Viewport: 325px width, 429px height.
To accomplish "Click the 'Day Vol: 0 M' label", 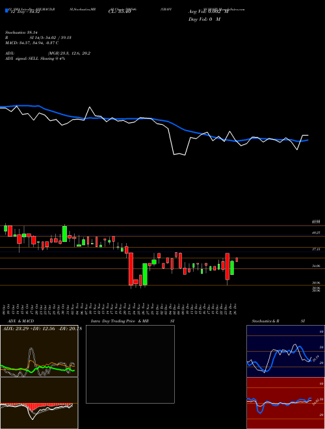I will [x=204, y=19].
